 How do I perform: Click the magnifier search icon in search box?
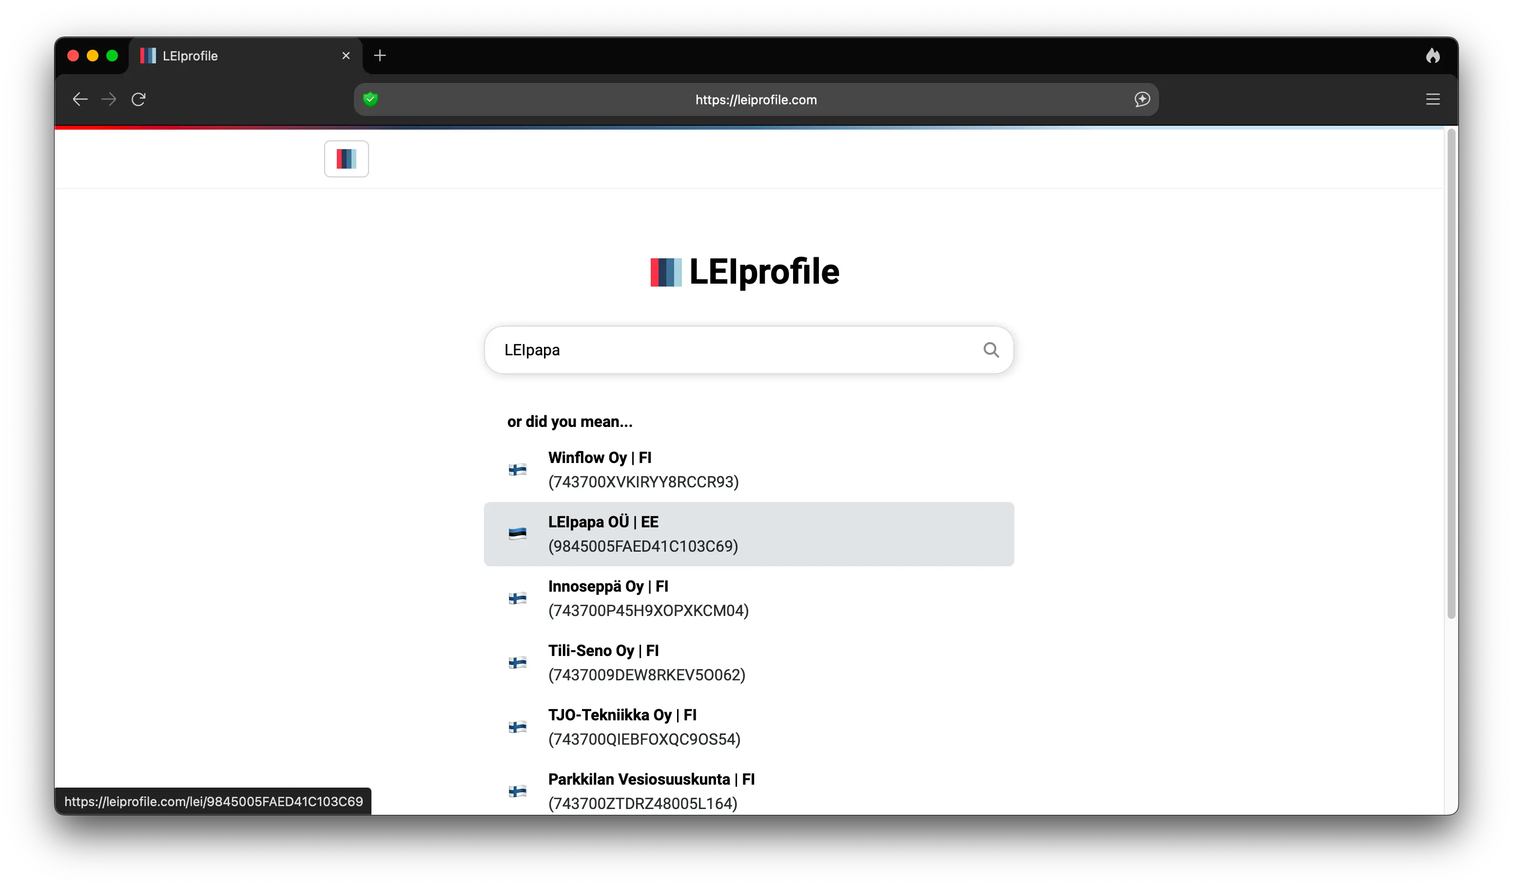click(990, 350)
